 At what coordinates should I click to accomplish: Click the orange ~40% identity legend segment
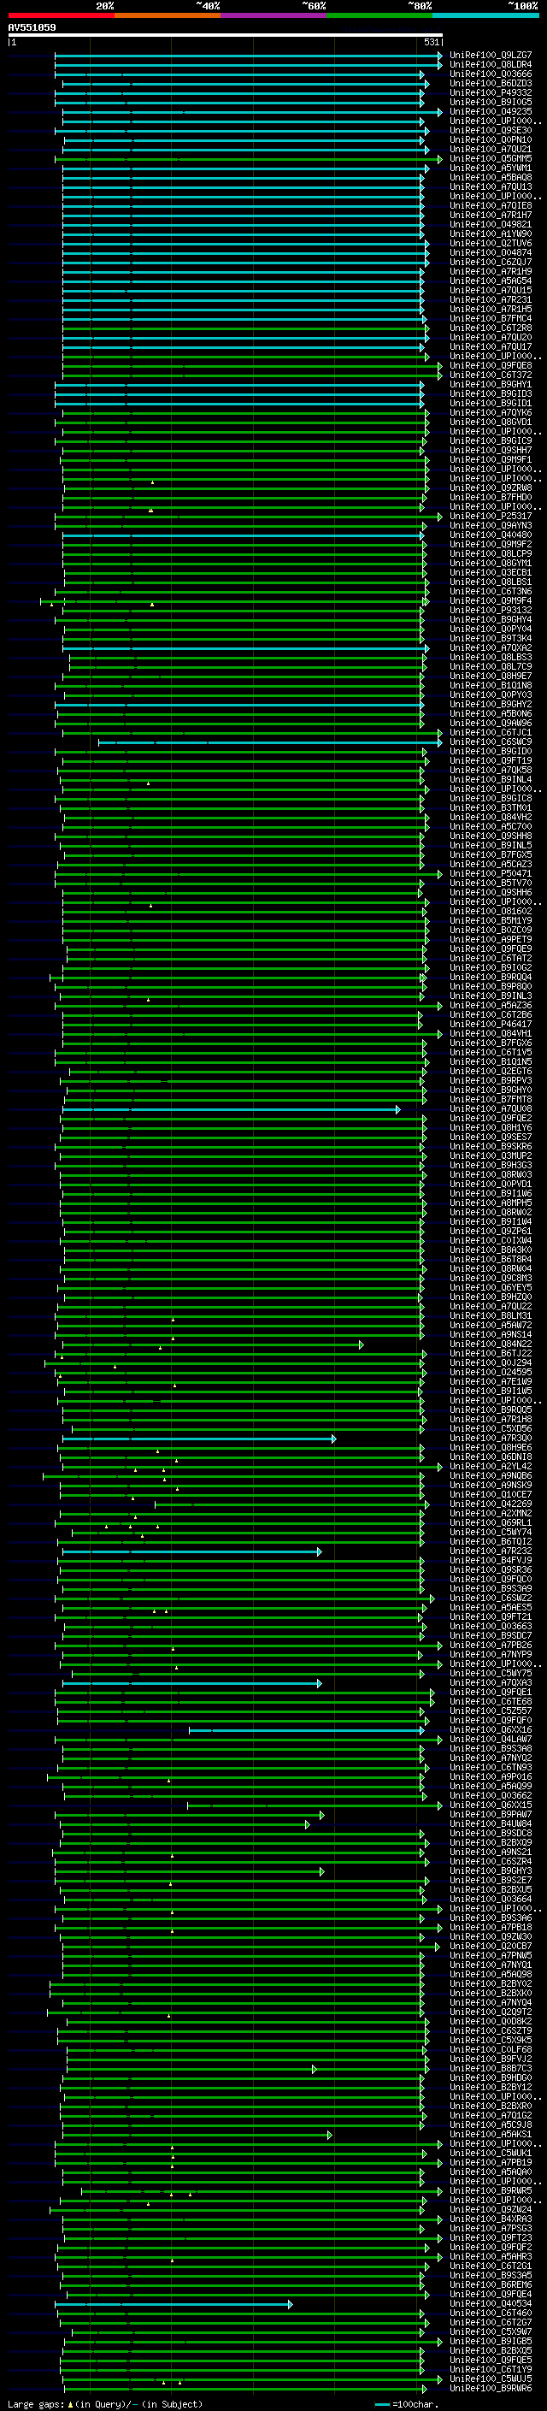[x=168, y=16]
